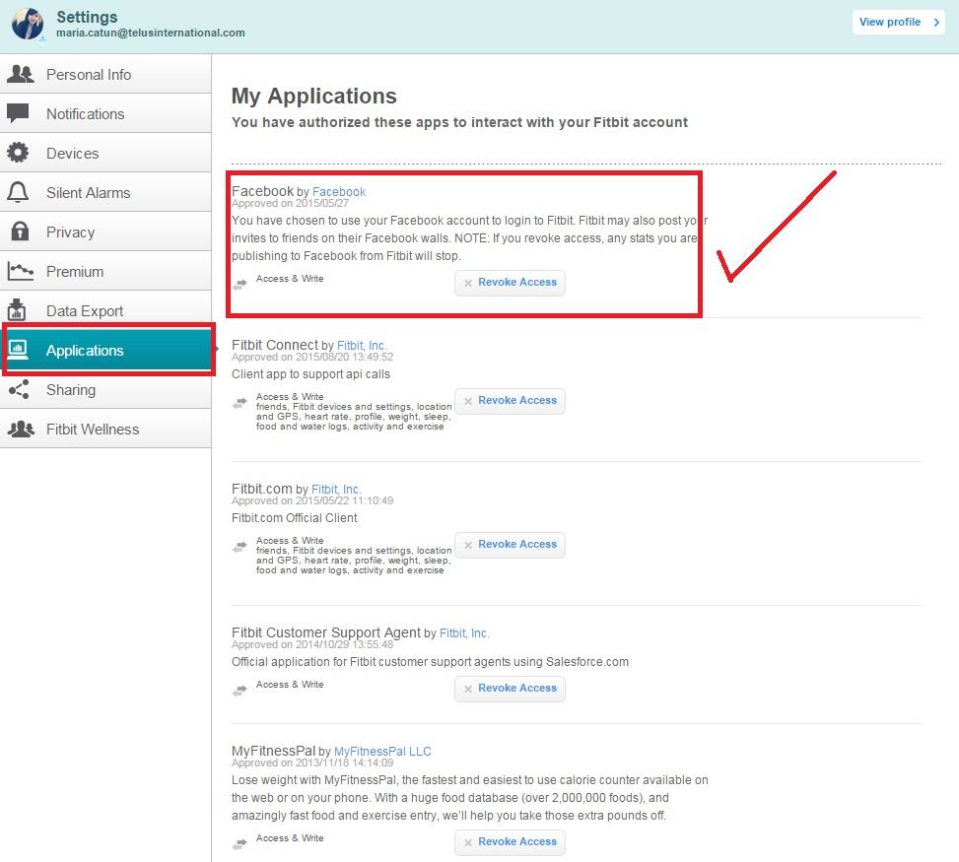Open the Personal Info settings section

105,74
